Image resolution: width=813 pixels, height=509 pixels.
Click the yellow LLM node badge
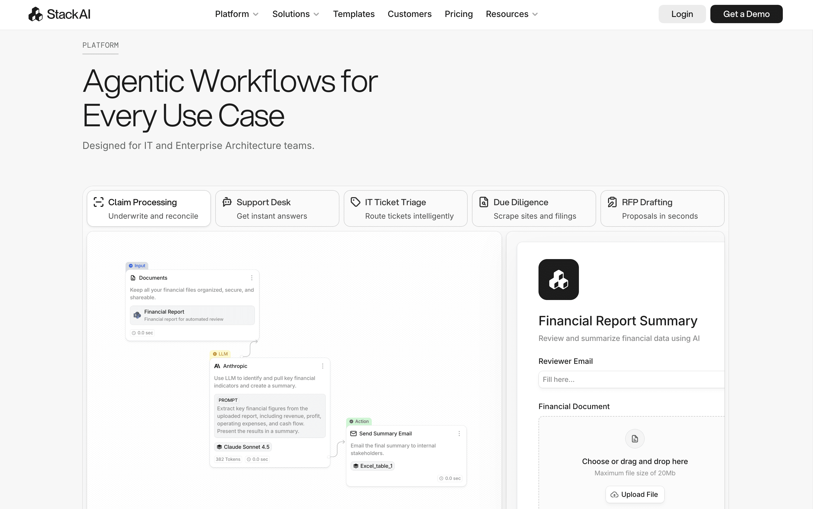coord(220,354)
